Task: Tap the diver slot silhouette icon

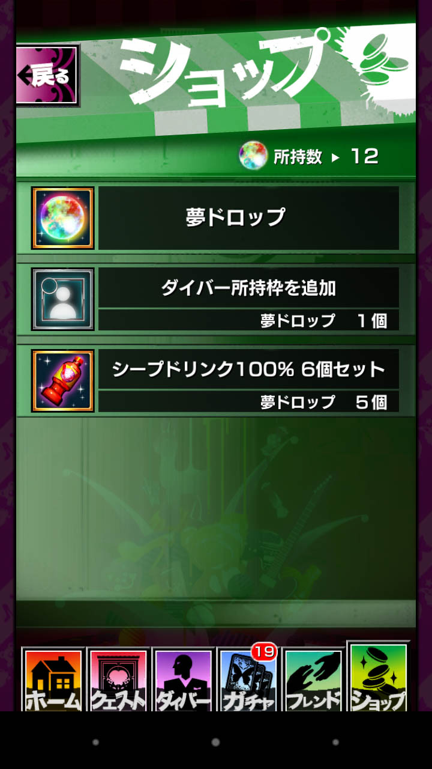Action: pos(63,299)
